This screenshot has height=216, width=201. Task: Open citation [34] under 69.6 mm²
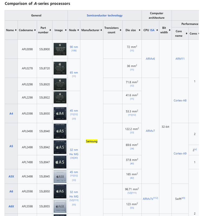coord(132,149)
